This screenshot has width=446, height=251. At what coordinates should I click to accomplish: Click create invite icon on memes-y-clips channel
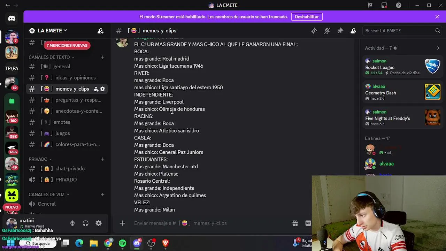(x=96, y=89)
